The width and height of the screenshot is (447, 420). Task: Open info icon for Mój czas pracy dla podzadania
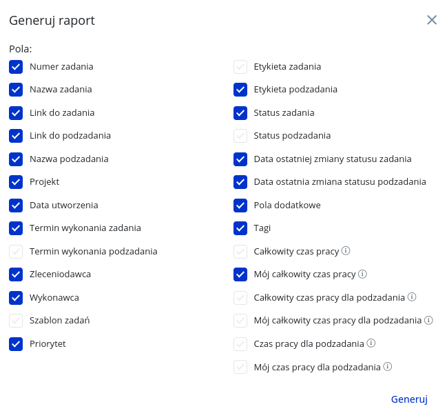click(387, 366)
